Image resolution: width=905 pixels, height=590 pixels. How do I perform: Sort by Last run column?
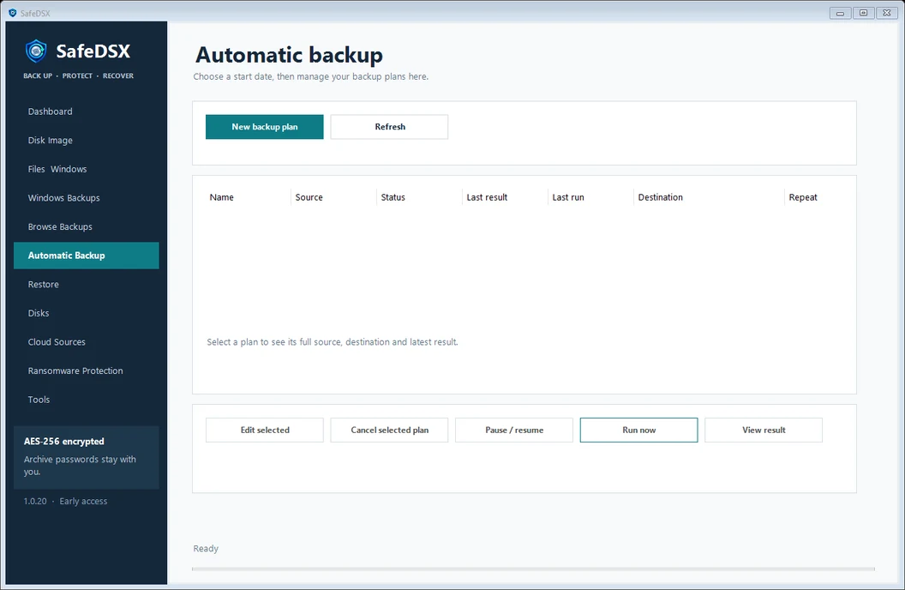tap(590, 197)
